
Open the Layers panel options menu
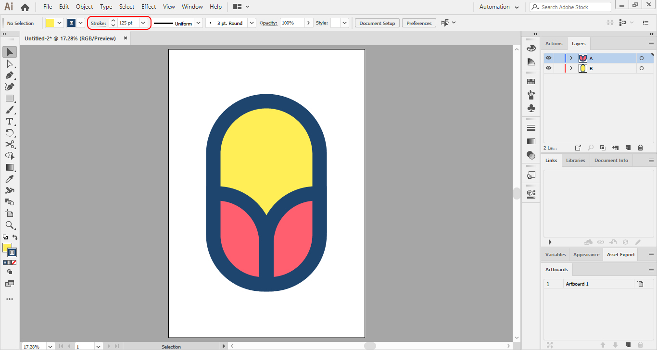[651, 44]
